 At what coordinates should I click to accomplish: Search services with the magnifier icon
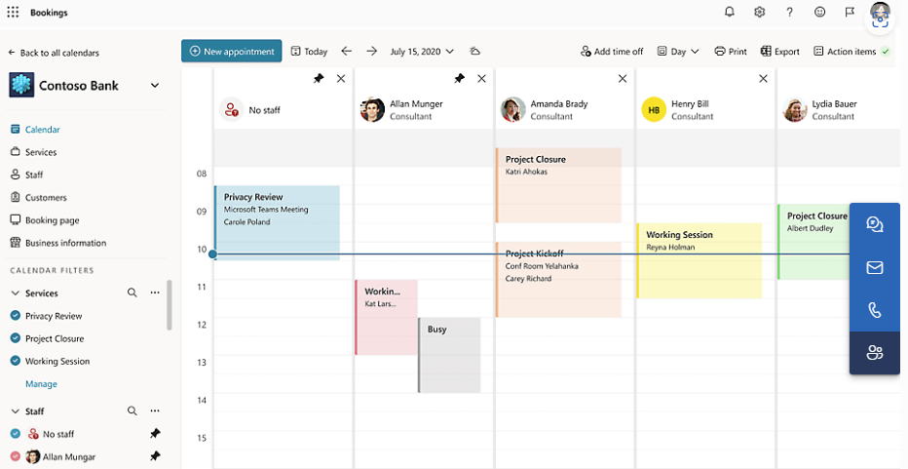click(x=132, y=293)
